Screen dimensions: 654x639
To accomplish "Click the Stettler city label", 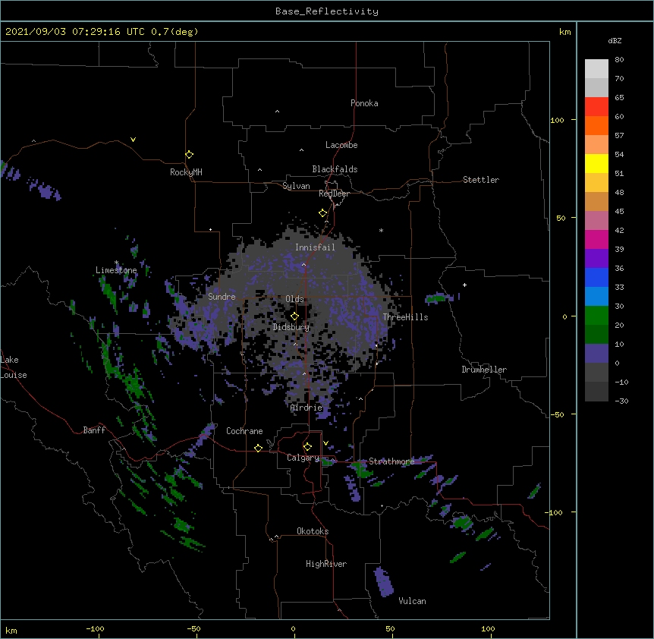I will (480, 180).
